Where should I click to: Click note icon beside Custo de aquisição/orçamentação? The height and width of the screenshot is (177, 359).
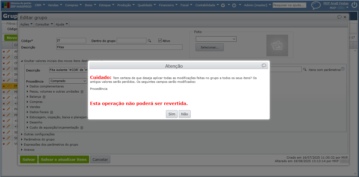click(82, 128)
